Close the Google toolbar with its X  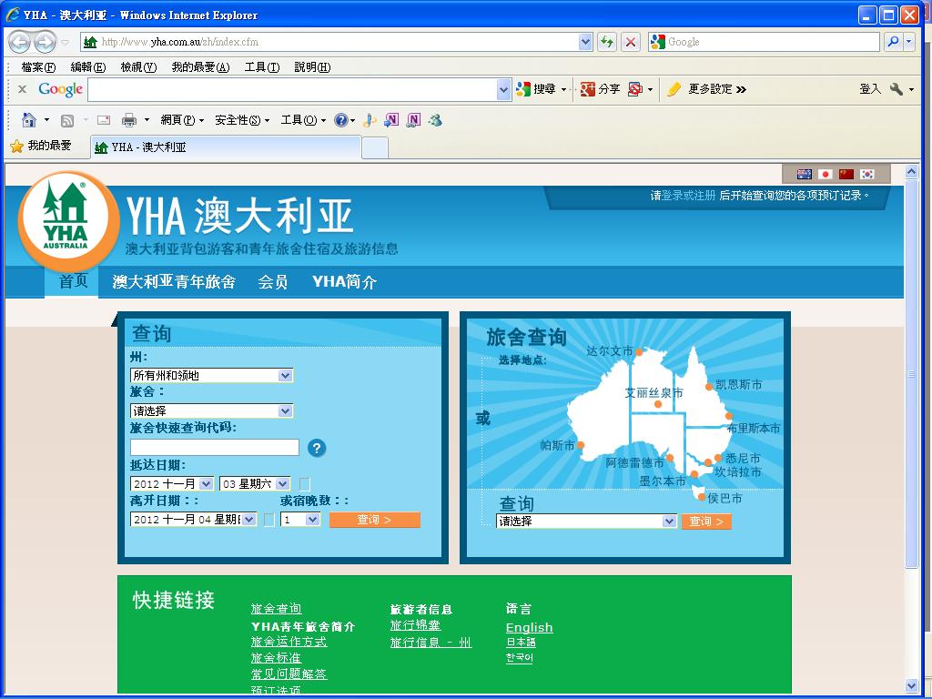pyautogui.click(x=22, y=89)
